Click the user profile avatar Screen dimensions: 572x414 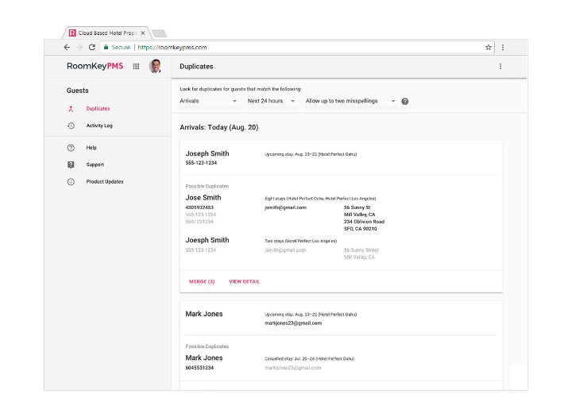tap(155, 67)
